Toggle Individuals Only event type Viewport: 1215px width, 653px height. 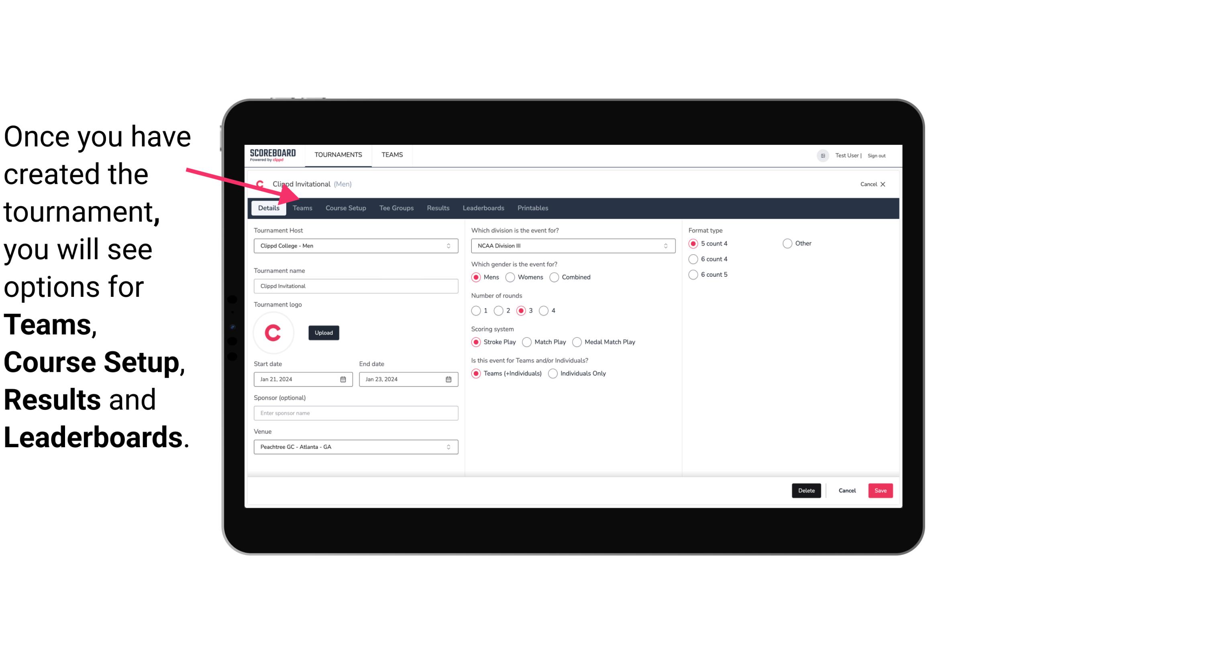pos(554,373)
